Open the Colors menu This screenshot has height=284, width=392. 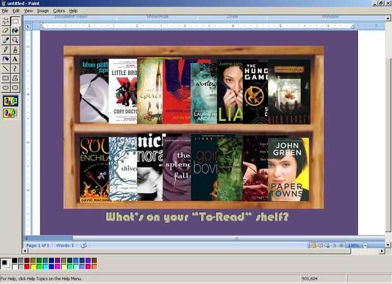[x=59, y=11]
